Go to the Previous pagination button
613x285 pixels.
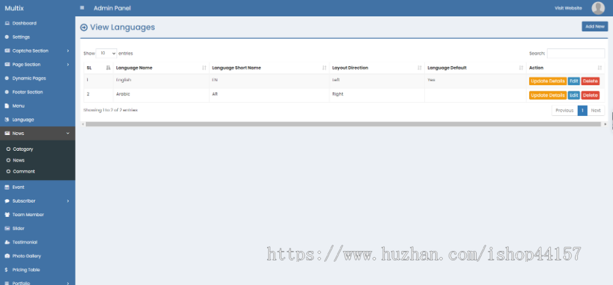point(565,110)
